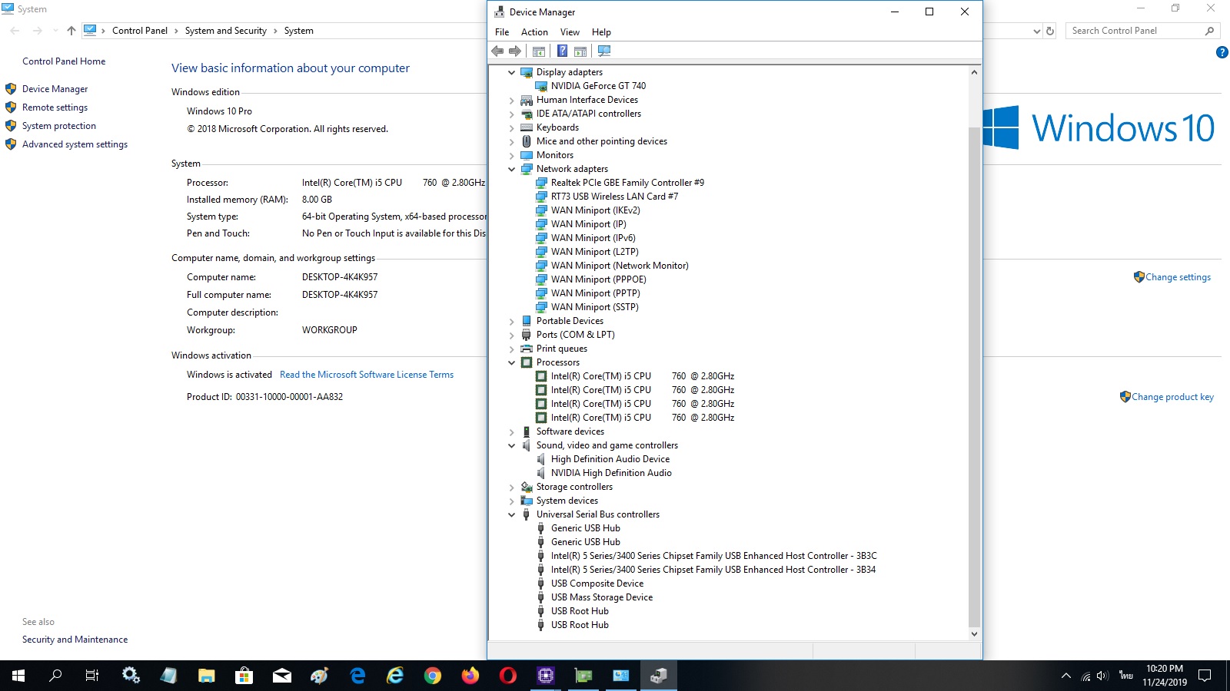Viewport: 1230px width, 691px height.
Task: Select RT73 USB Wireless LAN Card #7
Action: pyautogui.click(x=614, y=197)
